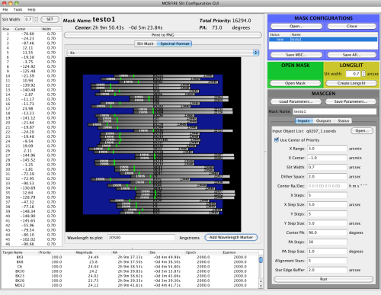The width and height of the screenshot is (381, 295).
Task: Open the Tools menu
Action: [18, 10]
